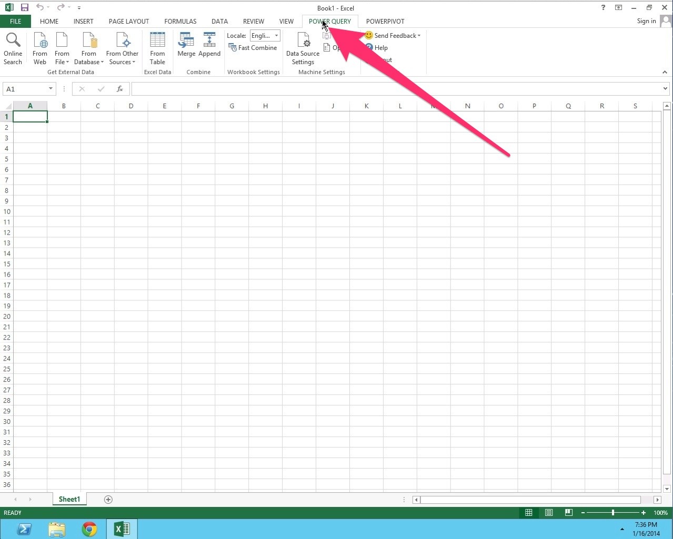The height and width of the screenshot is (539, 673).
Task: Click the zoom out minus button
Action: (x=583, y=513)
